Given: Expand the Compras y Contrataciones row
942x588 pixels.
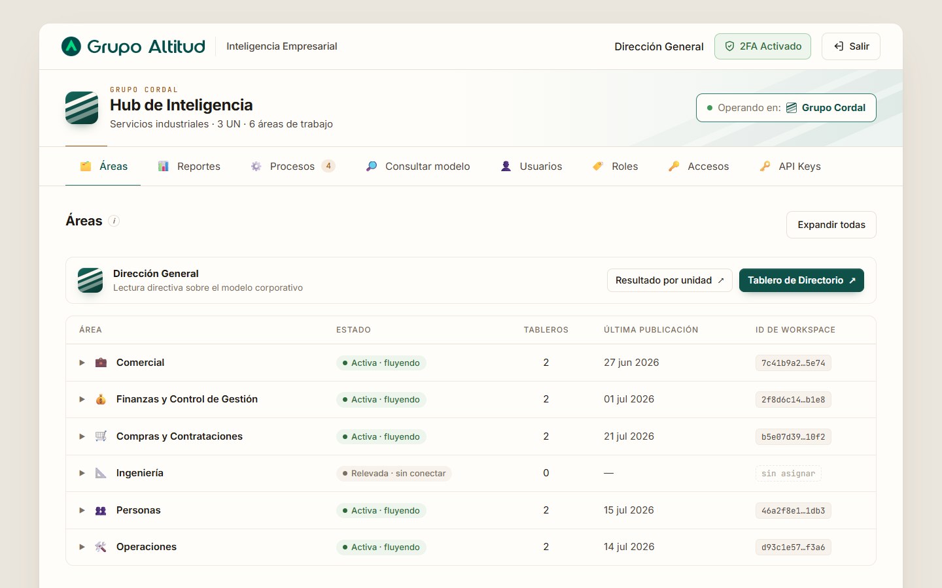Looking at the screenshot, I should coord(82,436).
